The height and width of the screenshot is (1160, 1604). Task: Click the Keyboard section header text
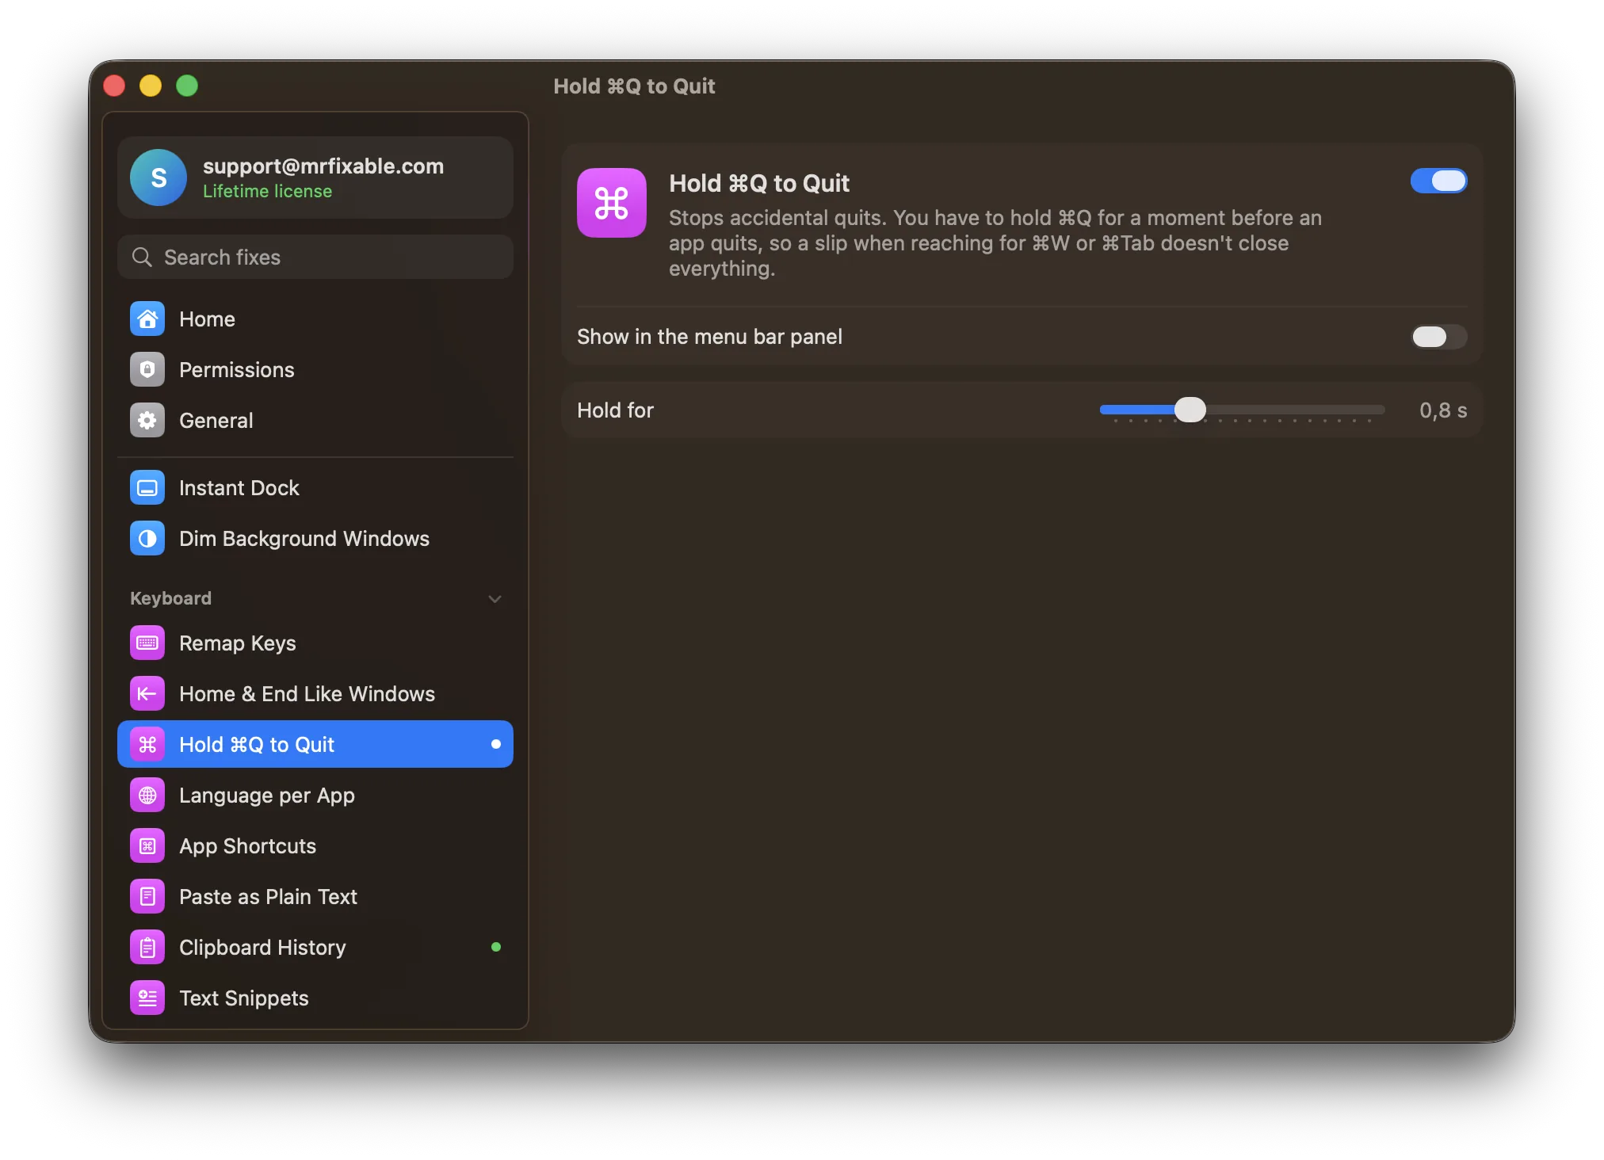170,598
